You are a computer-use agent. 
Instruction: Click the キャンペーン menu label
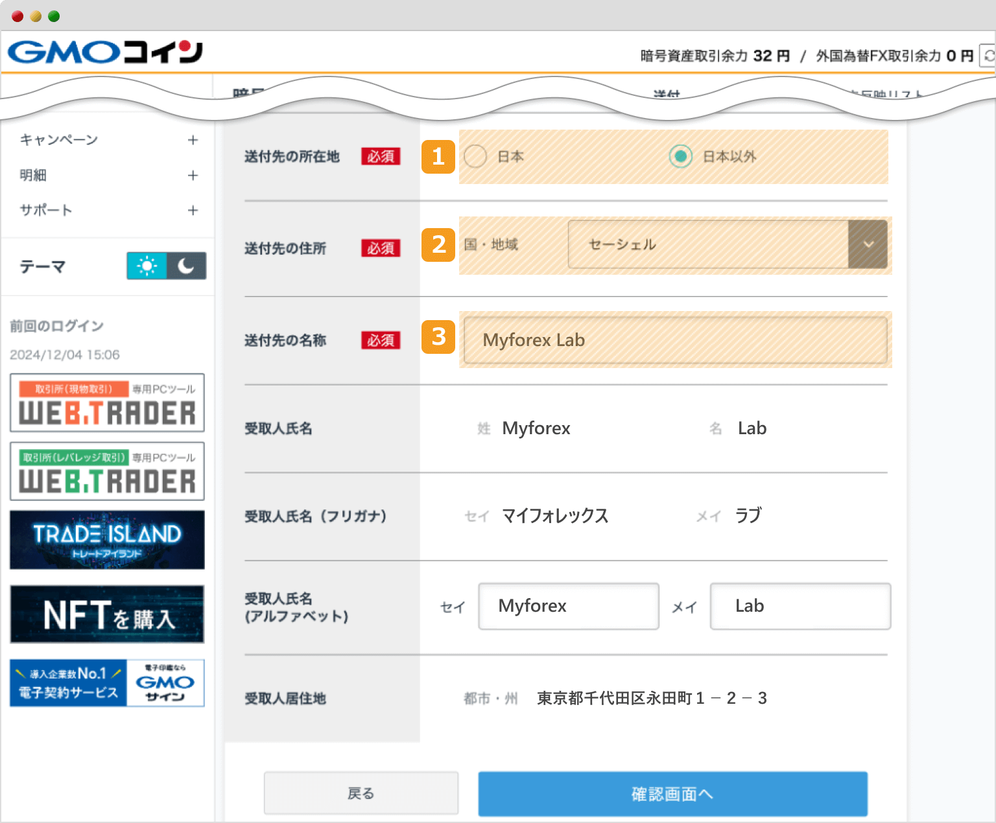point(59,140)
